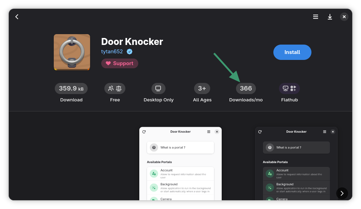Image resolution: width=361 pixels, height=209 pixels.
Task: Click the dark mode screenshot thumbnail
Action: point(296,164)
